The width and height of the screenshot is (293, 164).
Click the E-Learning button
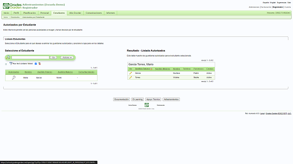(x=137, y=99)
